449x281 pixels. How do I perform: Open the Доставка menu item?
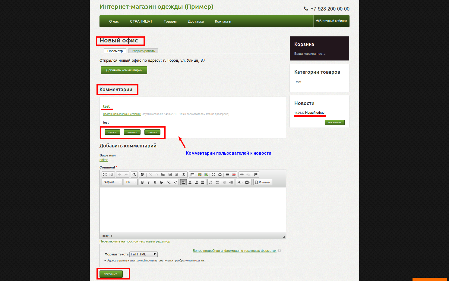(196, 21)
